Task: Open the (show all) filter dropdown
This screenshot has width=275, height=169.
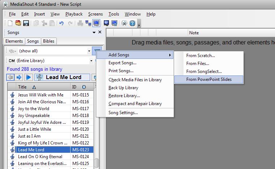Action: pos(89,51)
